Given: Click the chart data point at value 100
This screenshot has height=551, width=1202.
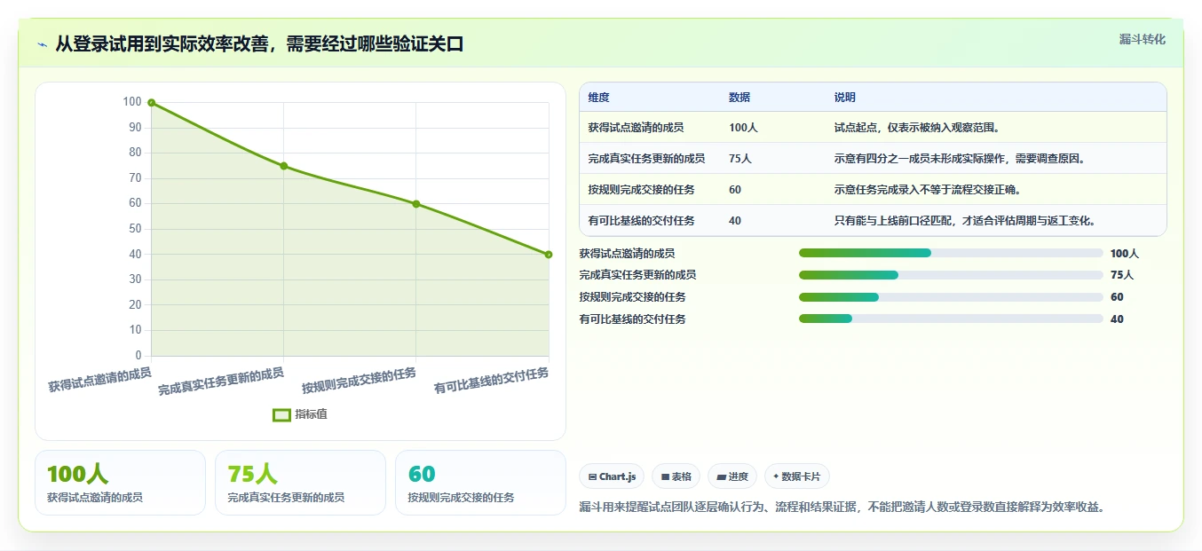Looking at the screenshot, I should 151,103.
